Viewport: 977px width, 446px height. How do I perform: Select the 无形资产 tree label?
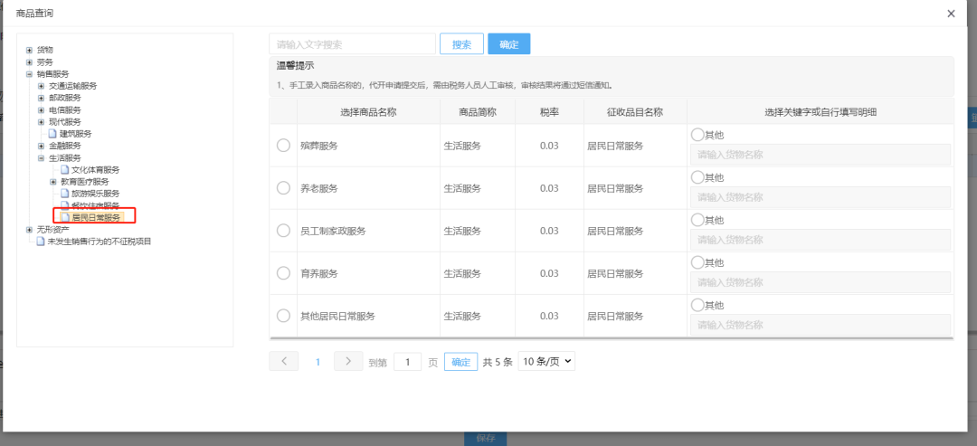[x=53, y=230]
